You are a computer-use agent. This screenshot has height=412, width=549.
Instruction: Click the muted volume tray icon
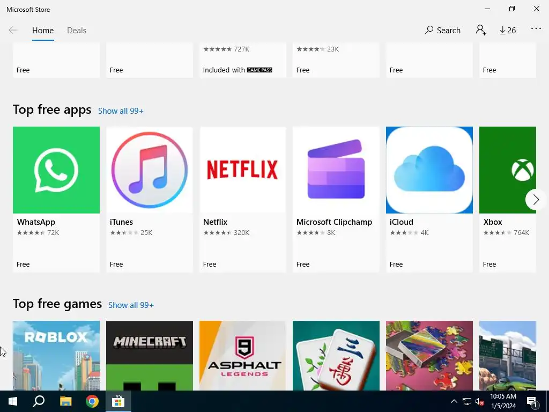pos(479,401)
